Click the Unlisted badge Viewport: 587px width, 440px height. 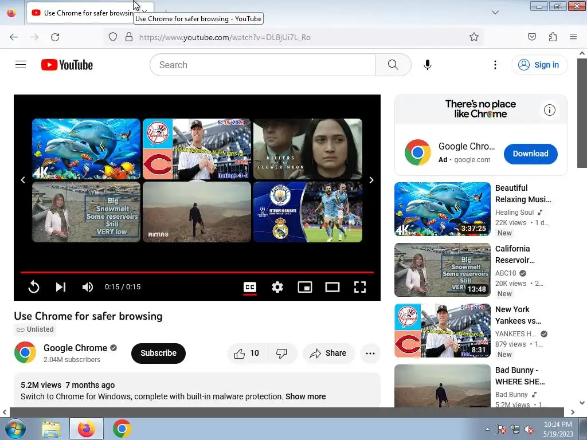tap(35, 329)
